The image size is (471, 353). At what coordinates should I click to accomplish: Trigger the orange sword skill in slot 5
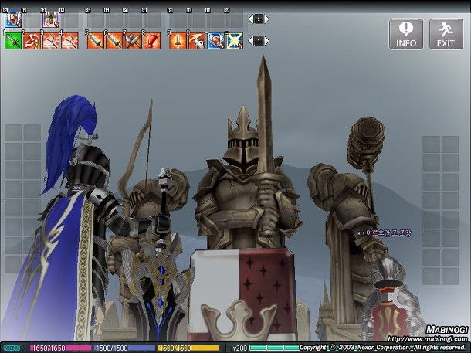point(96,41)
